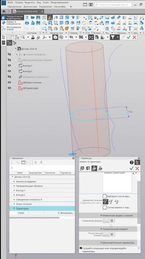Open the Файл menu
The image size is (145, 259).
(10, 2)
